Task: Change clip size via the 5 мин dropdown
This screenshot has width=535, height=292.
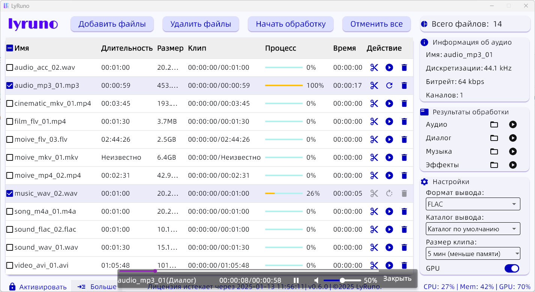Action: 473,253
